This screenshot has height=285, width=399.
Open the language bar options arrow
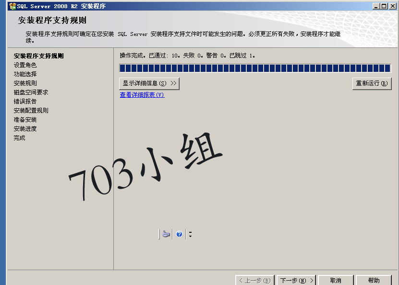coord(190,234)
